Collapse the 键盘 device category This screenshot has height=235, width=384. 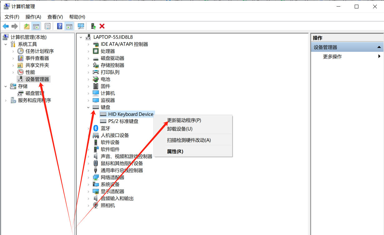[88, 107]
